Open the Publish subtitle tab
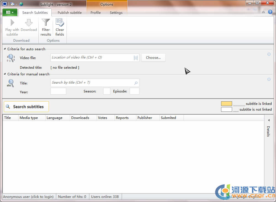The image size is (276, 202). (70, 12)
